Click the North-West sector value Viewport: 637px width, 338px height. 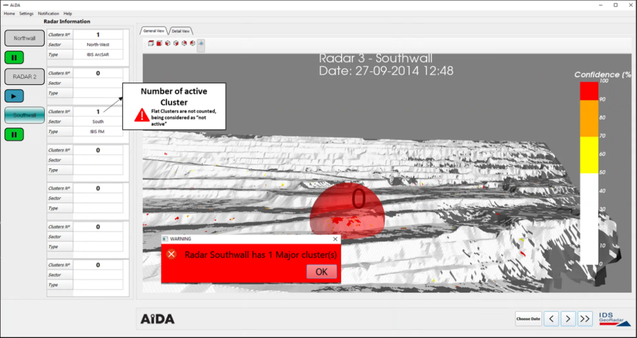click(x=98, y=45)
